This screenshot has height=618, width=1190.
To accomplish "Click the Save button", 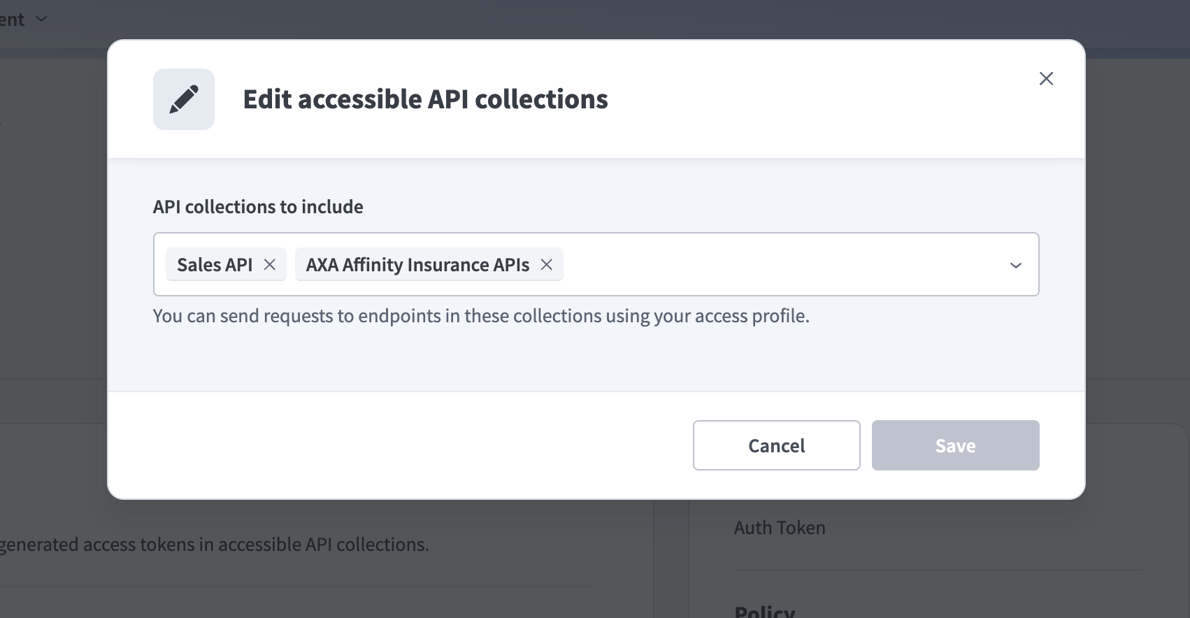I will coord(955,445).
